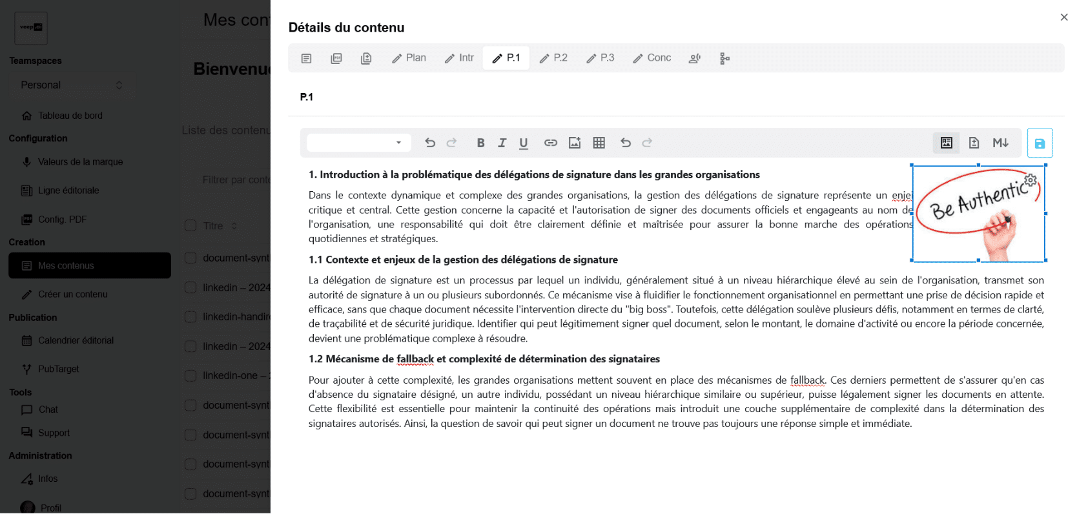Open the voice persona icon tab

pos(695,58)
